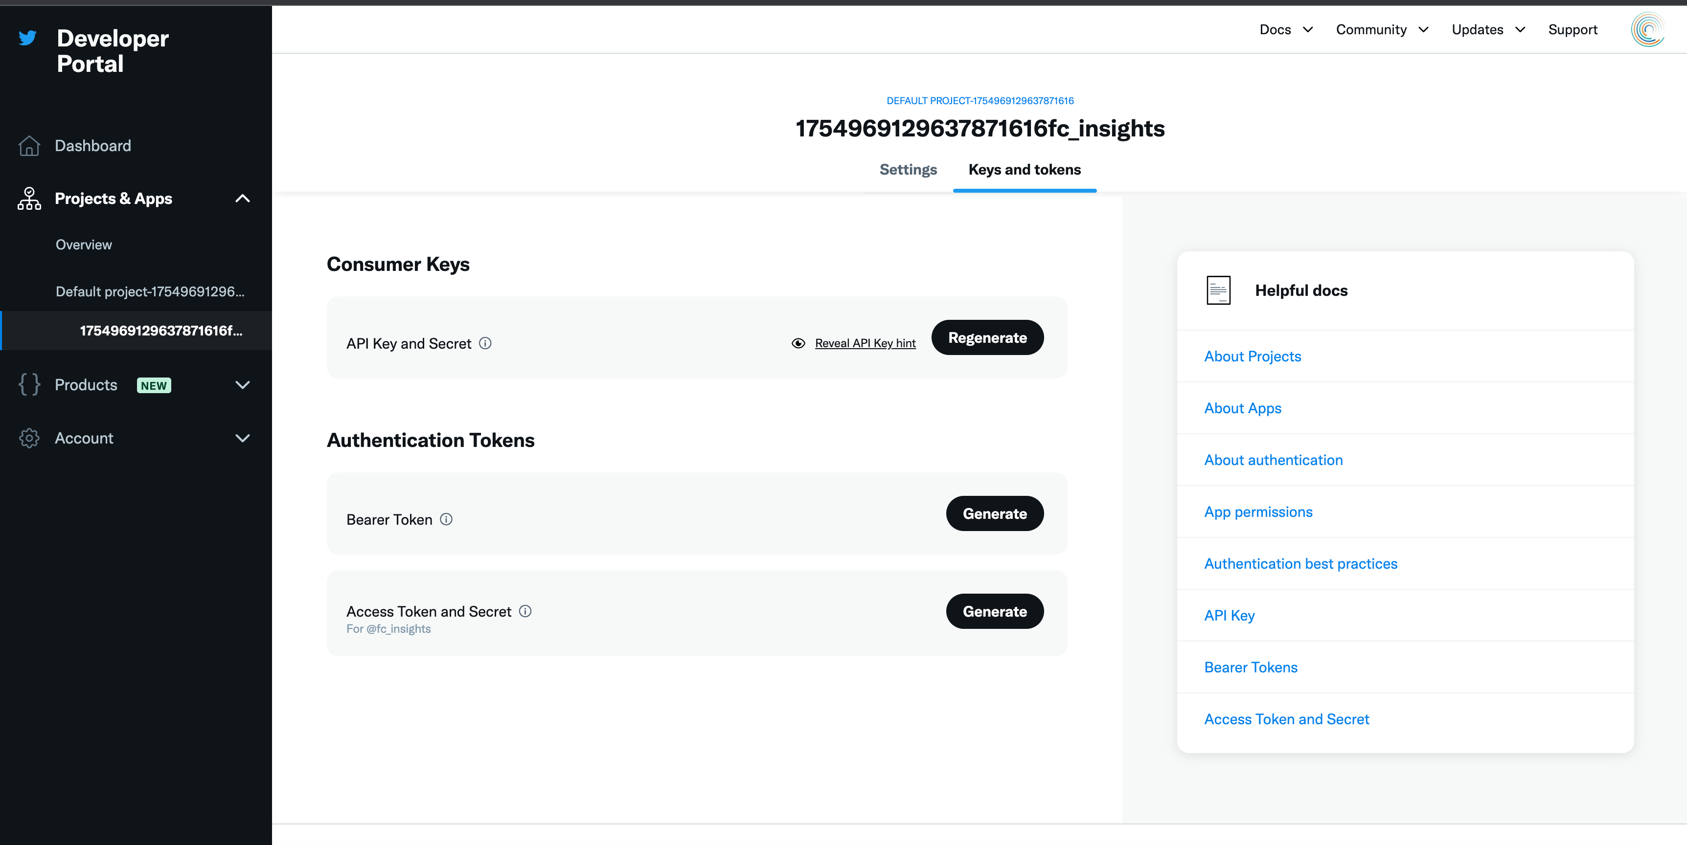The height and width of the screenshot is (845, 1687).
Task: Click the Dashboard home icon
Action: [x=29, y=146]
